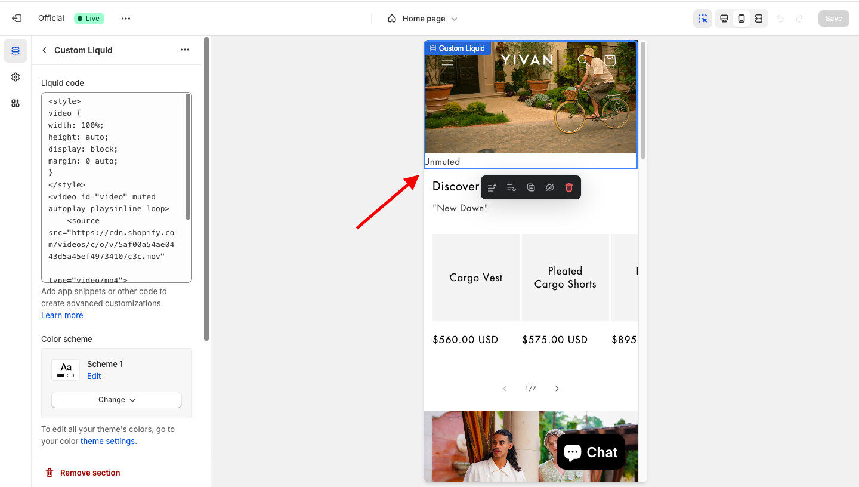Edit Scheme 1 color scheme

coord(94,376)
